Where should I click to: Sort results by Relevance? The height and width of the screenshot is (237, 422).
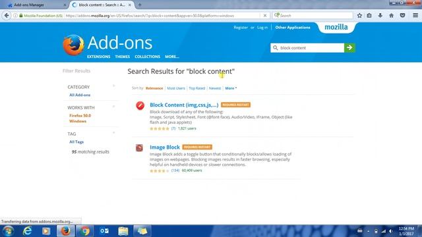coord(154,88)
